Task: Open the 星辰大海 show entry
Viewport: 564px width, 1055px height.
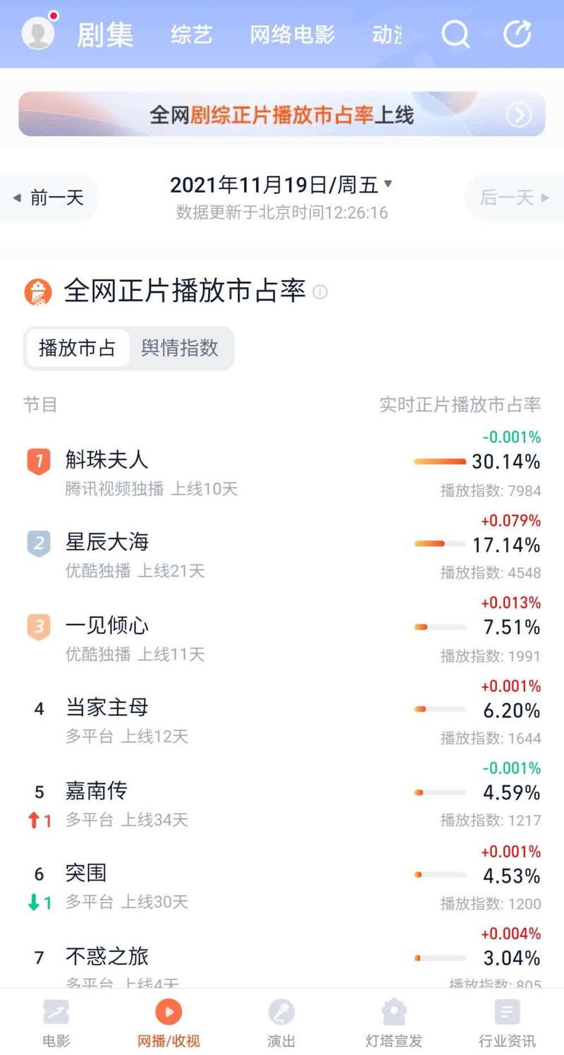Action: pos(107,542)
